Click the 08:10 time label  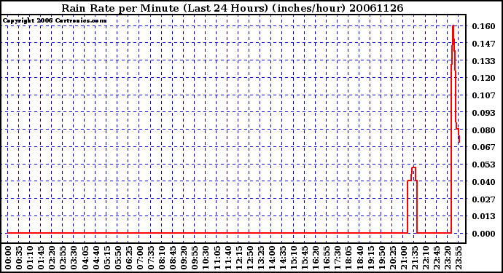(x=162, y=258)
